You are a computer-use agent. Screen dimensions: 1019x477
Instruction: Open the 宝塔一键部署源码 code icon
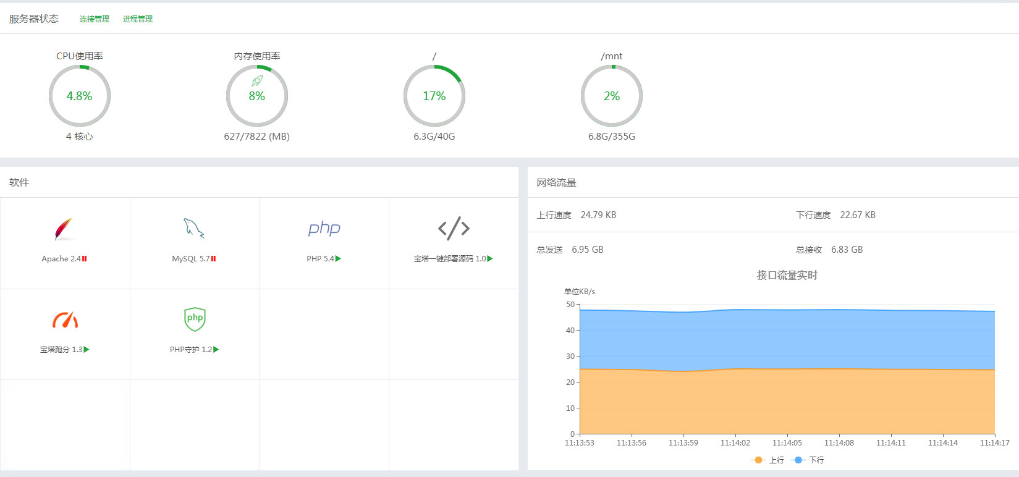click(454, 228)
